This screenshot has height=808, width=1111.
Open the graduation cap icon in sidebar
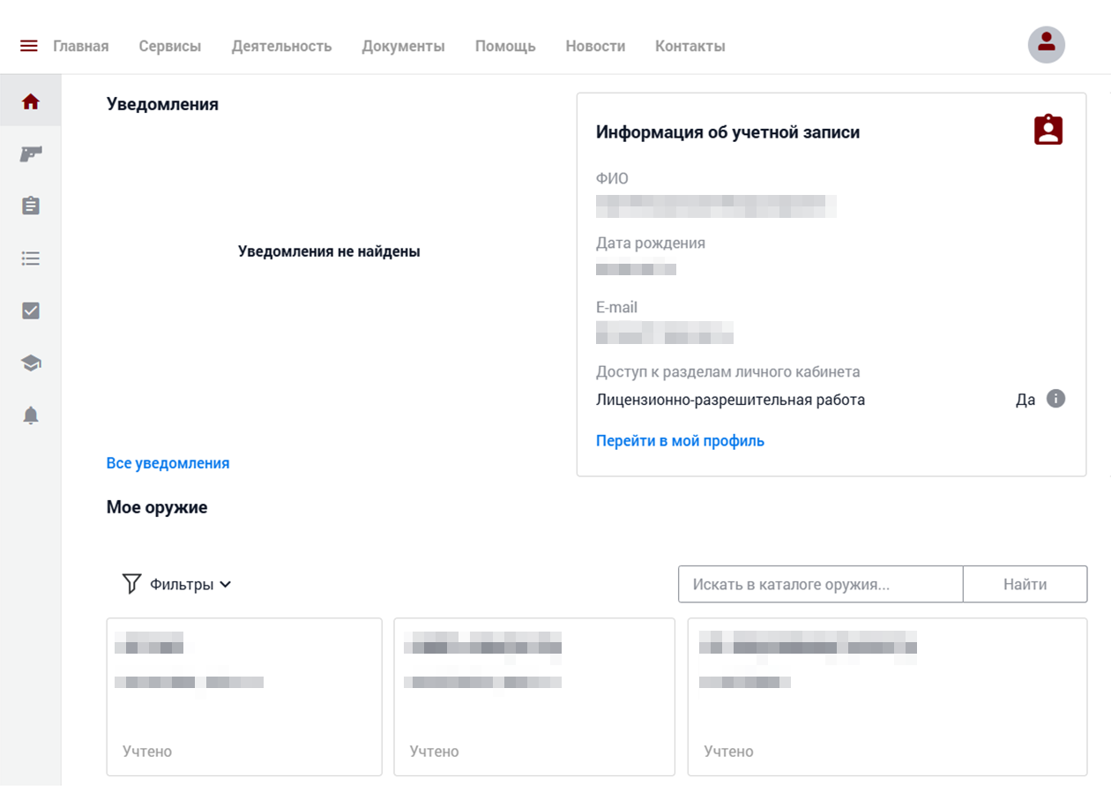point(31,363)
